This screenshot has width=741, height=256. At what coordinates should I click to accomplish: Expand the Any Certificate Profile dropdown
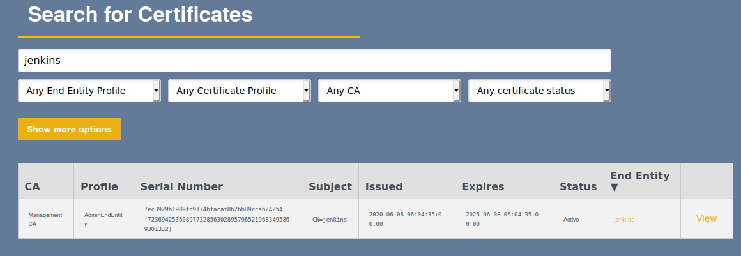[239, 91]
